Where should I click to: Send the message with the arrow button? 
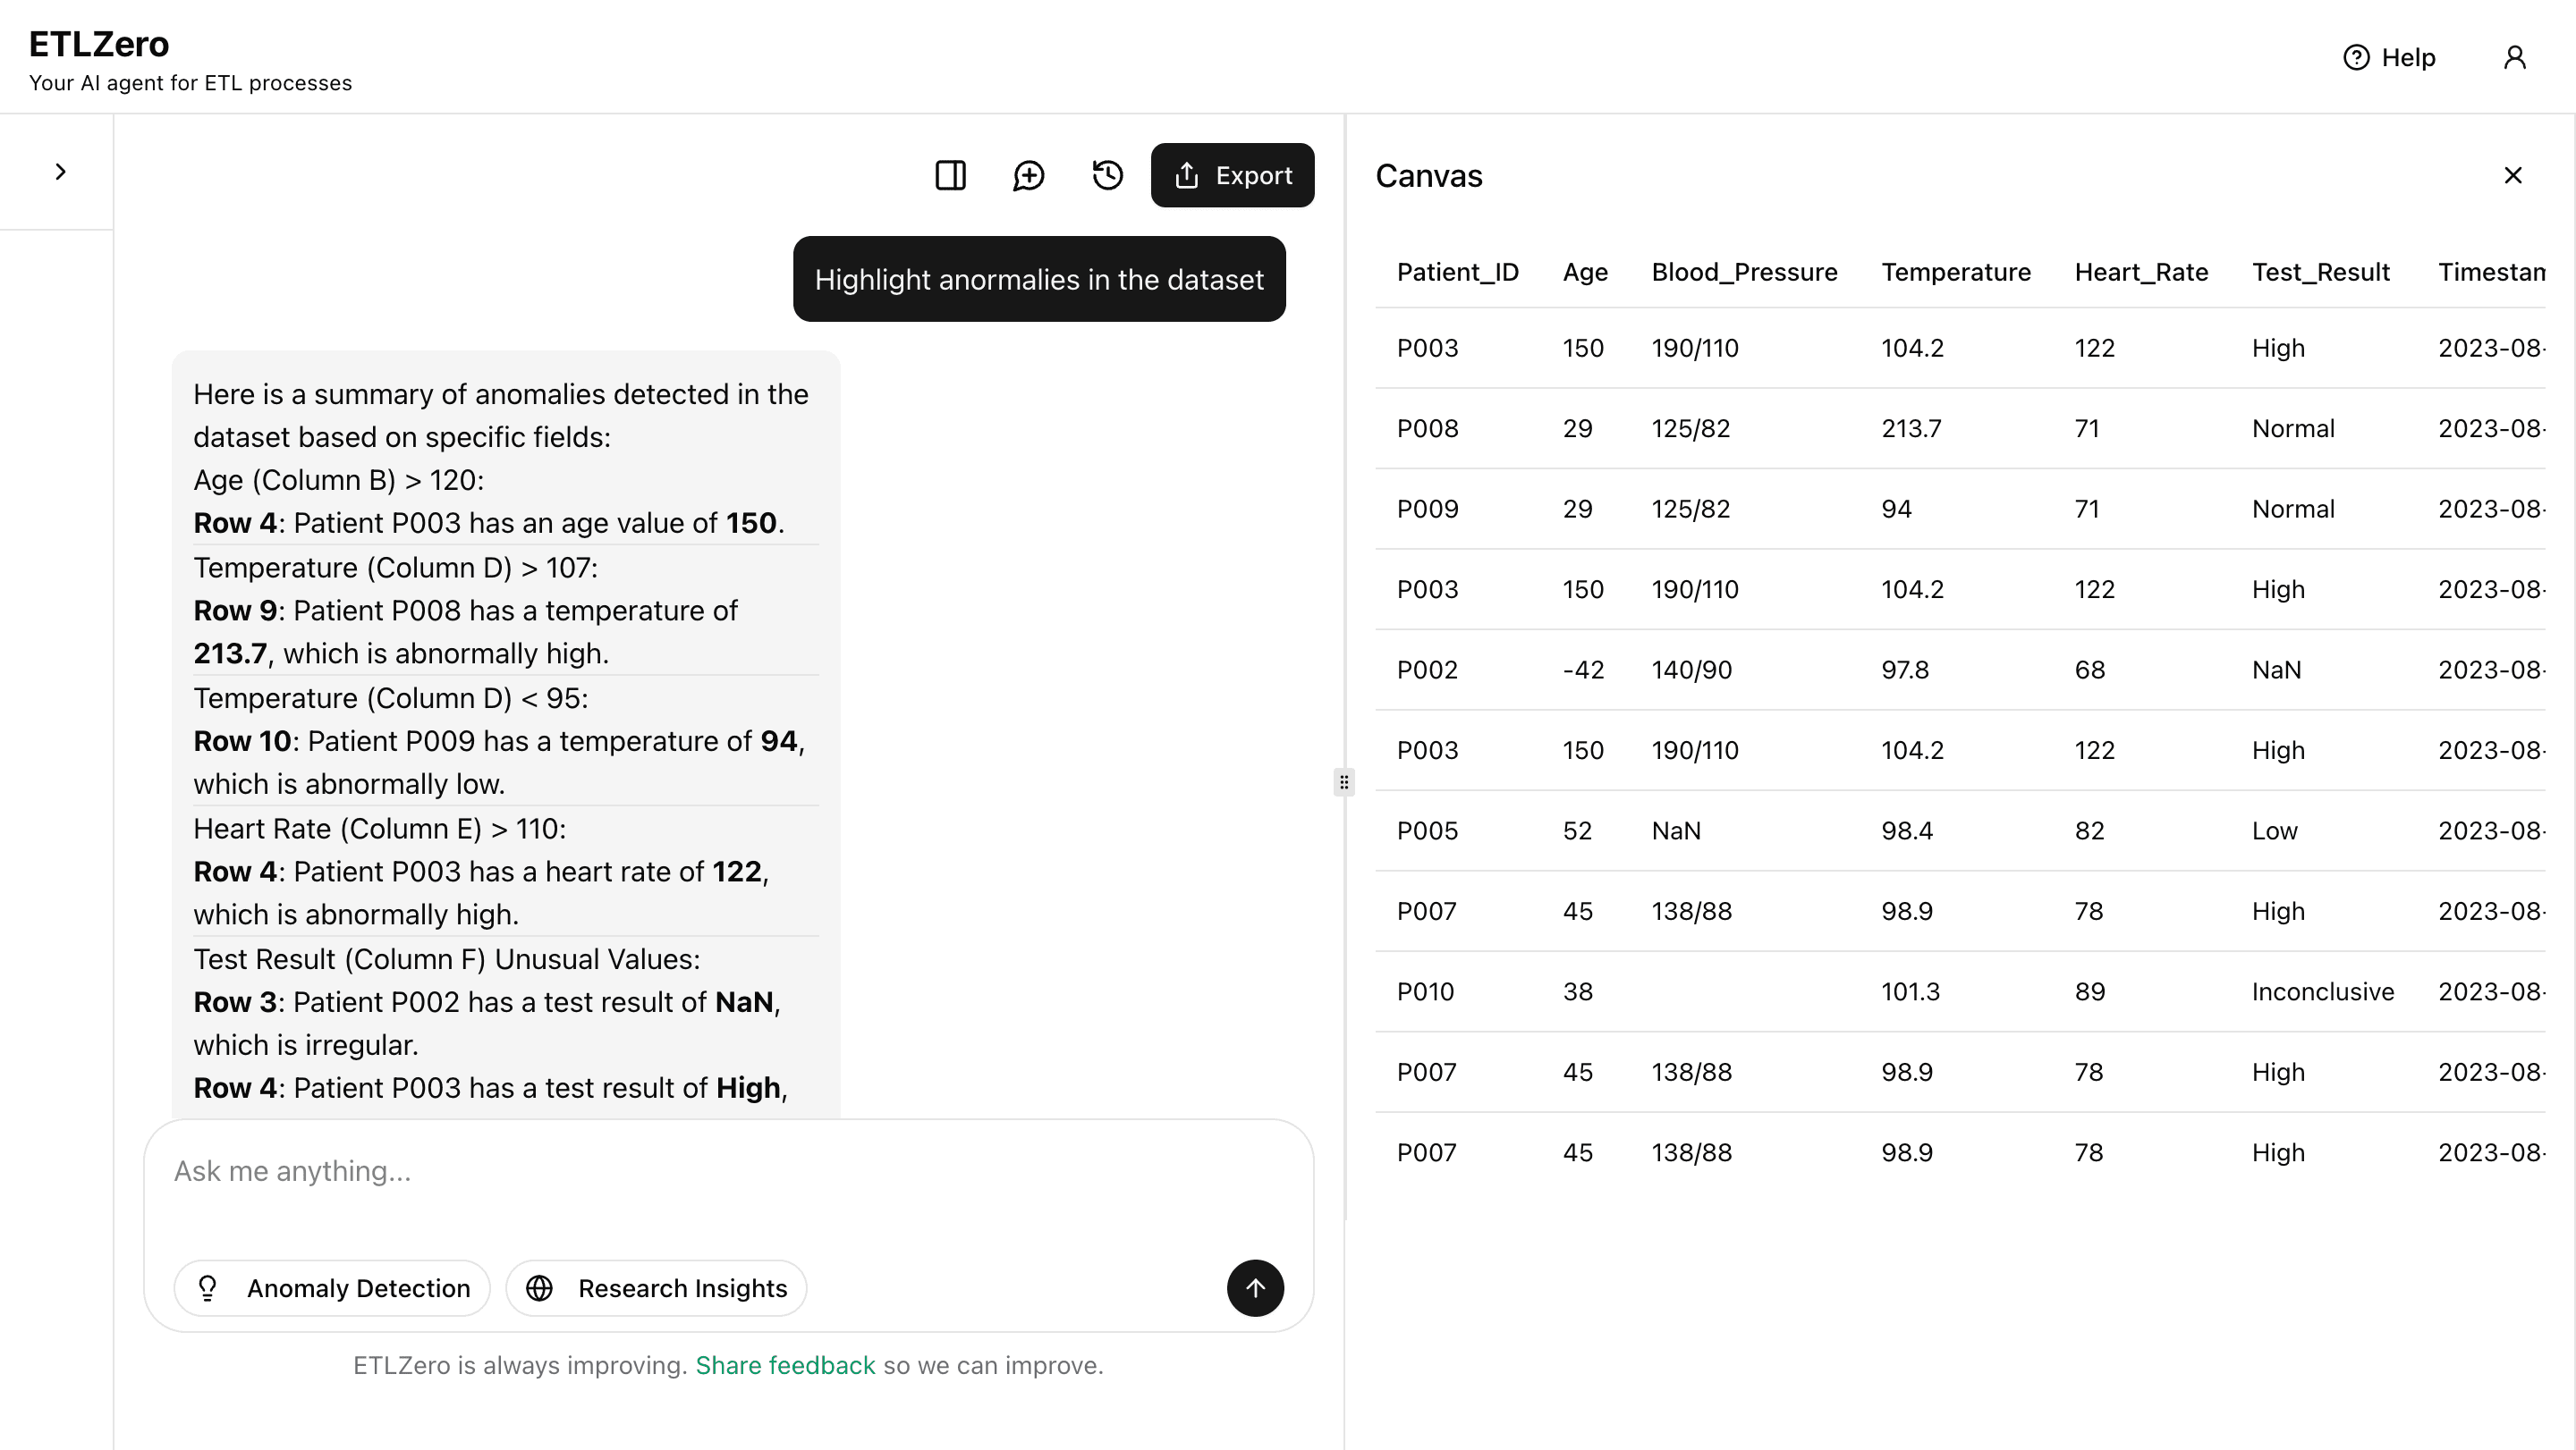pos(1255,1288)
